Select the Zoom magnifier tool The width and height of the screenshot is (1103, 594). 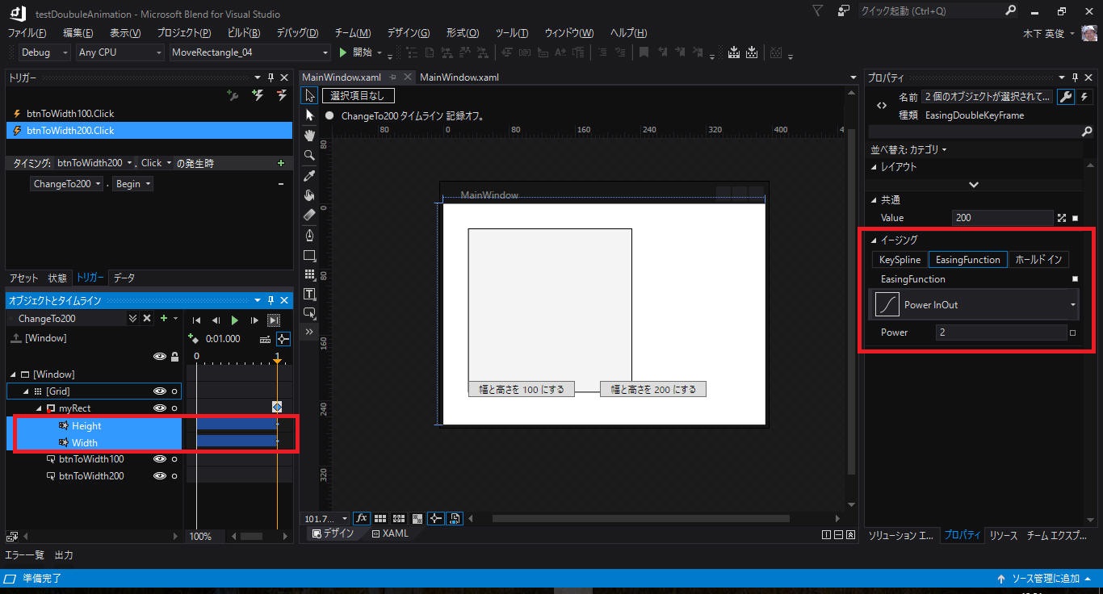tap(309, 155)
